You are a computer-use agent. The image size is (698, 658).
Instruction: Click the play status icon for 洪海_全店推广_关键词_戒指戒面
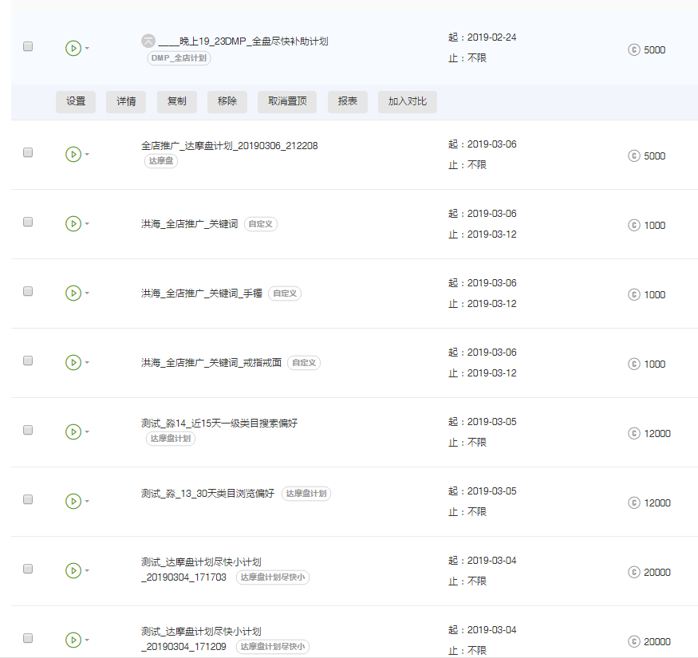pyautogui.click(x=73, y=363)
